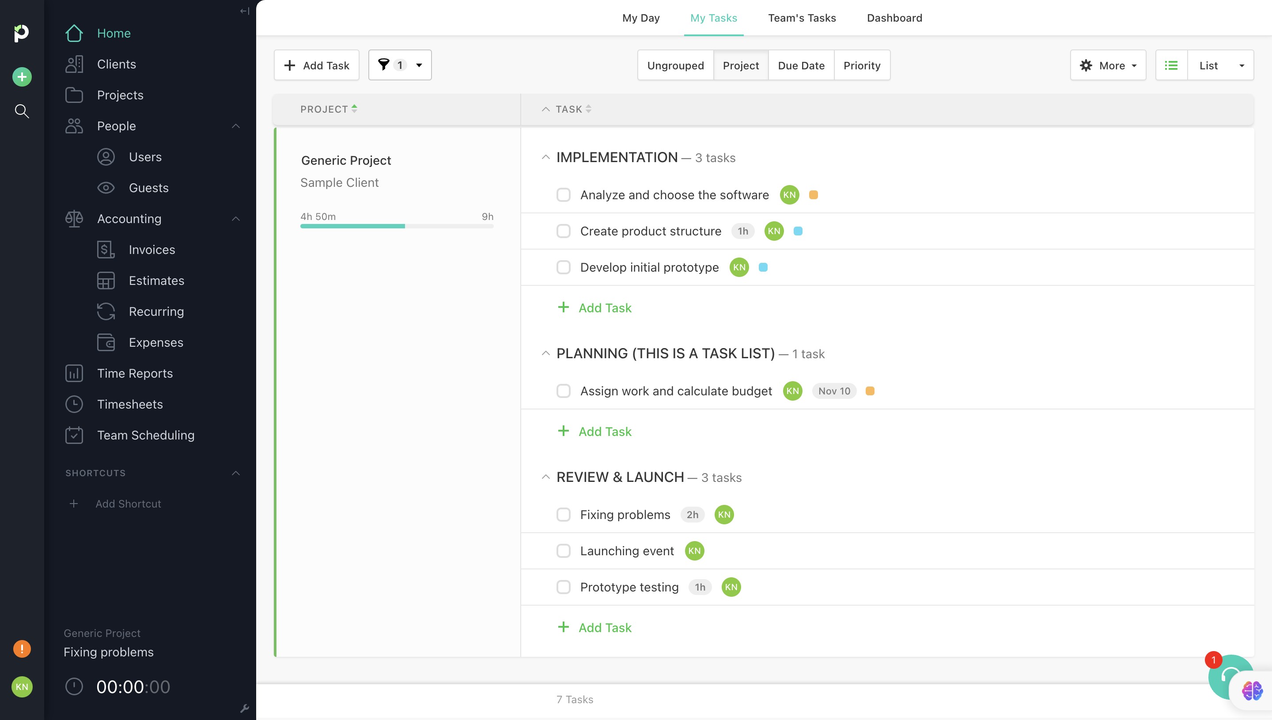Screen dimensions: 1272x720
Task: Tick the Launching event checkbox
Action: (563, 550)
